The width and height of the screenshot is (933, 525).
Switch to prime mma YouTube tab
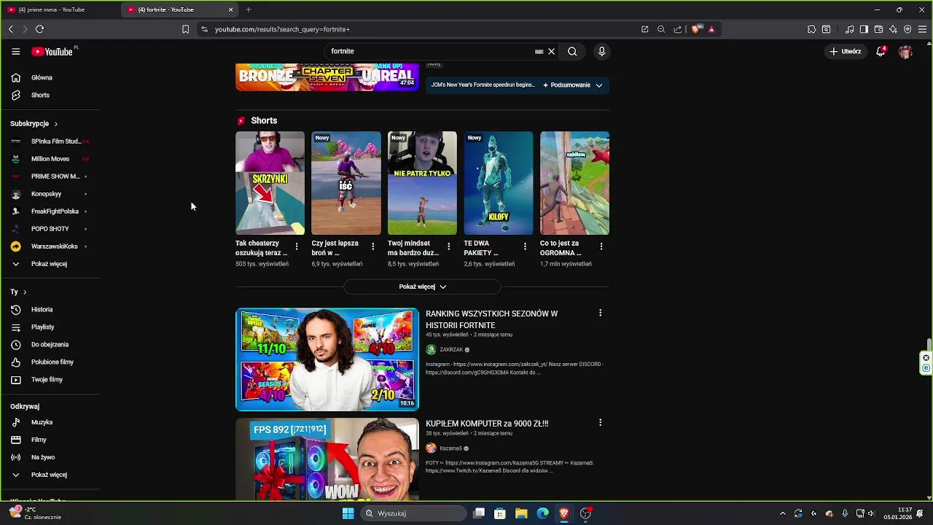pos(58,9)
